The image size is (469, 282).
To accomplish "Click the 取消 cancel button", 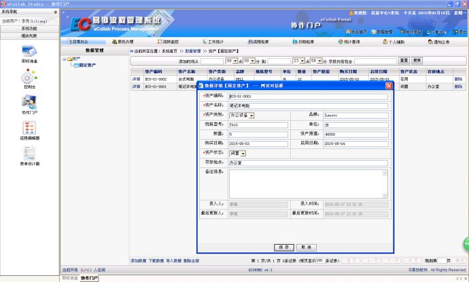I will pos(307,247).
